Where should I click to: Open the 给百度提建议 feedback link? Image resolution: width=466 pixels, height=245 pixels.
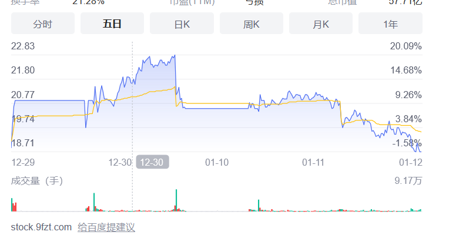point(106,227)
